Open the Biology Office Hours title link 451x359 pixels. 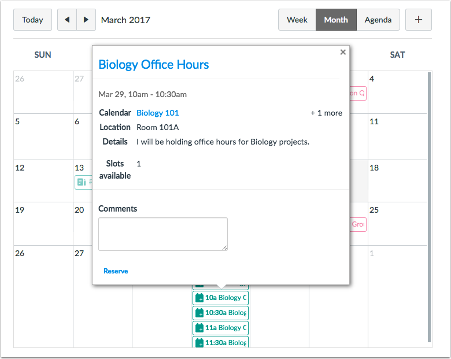tap(154, 64)
